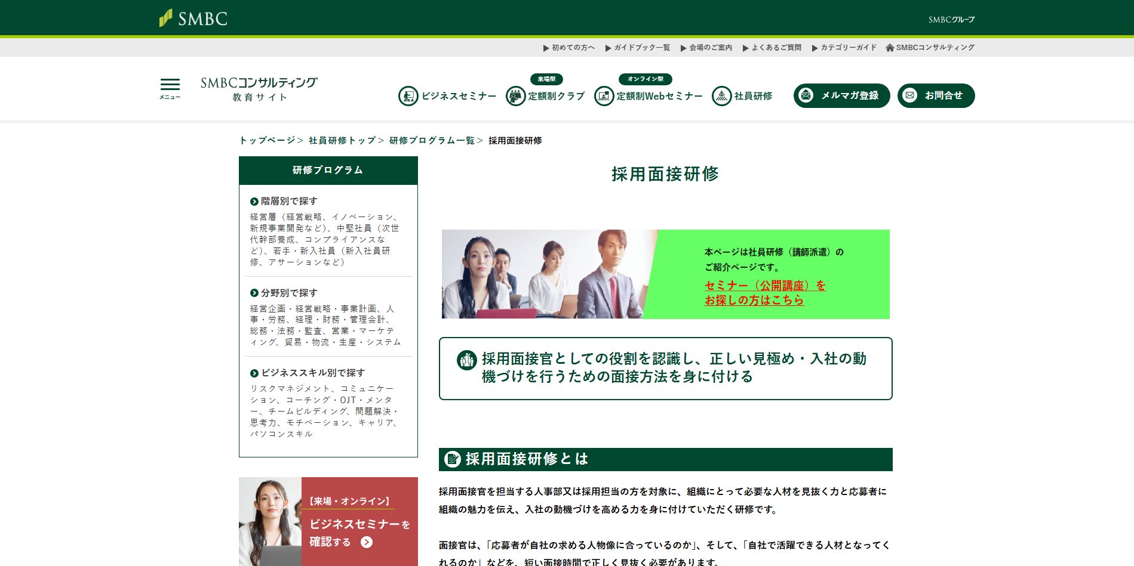Click the ビジネスセミナー circular icon

[408, 95]
